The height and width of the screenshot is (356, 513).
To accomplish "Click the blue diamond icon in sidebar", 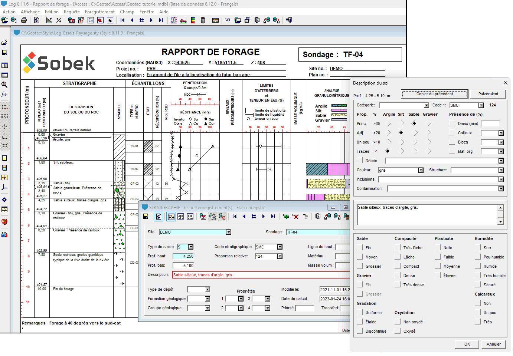I will point(4,200).
